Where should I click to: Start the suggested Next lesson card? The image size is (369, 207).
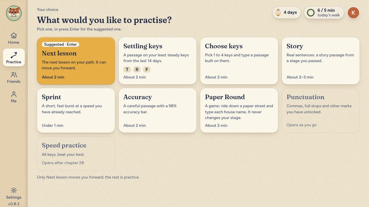click(76, 61)
